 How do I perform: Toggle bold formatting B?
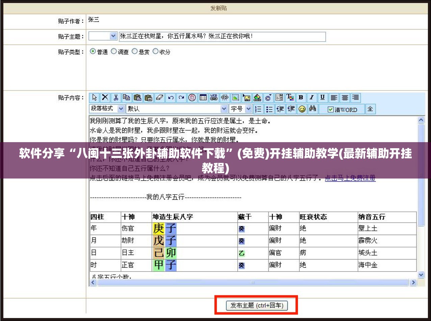pyautogui.click(x=301, y=98)
